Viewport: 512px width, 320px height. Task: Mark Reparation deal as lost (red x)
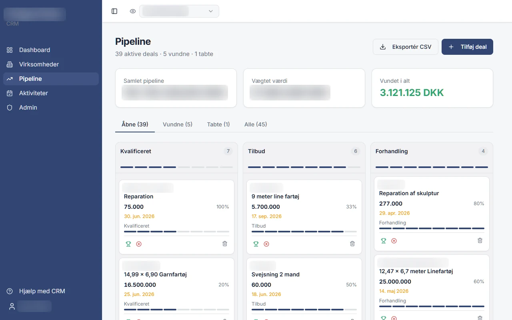139,244
